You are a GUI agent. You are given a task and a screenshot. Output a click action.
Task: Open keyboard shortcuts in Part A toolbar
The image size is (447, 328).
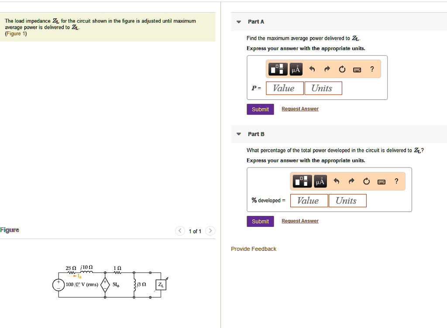tap(357, 69)
